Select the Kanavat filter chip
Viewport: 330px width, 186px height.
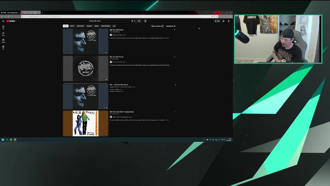pyautogui.click(x=89, y=26)
